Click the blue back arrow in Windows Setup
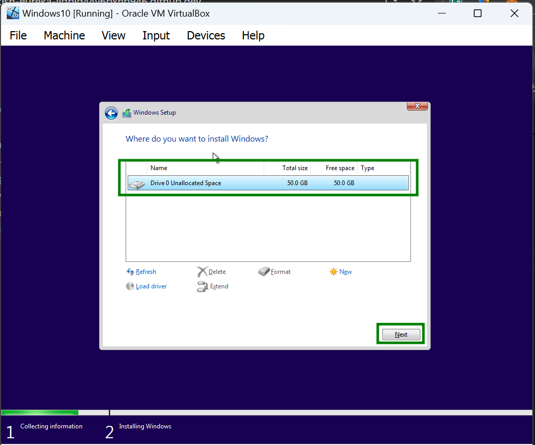This screenshot has height=445, width=535. 111,113
